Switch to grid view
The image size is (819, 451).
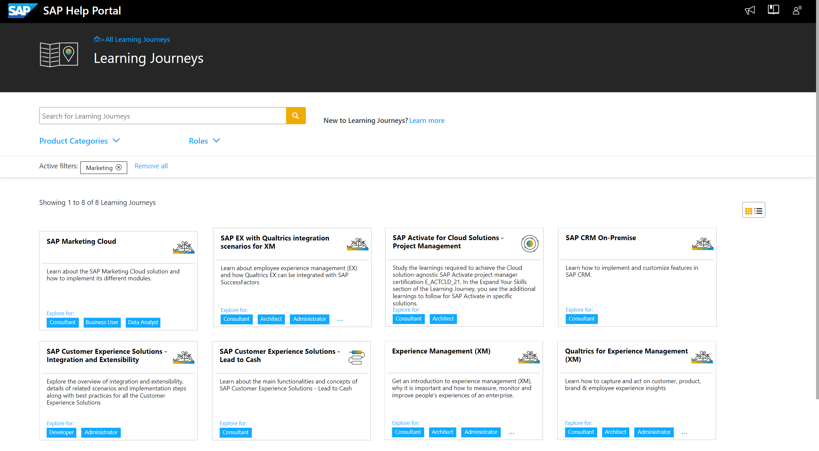click(749, 210)
